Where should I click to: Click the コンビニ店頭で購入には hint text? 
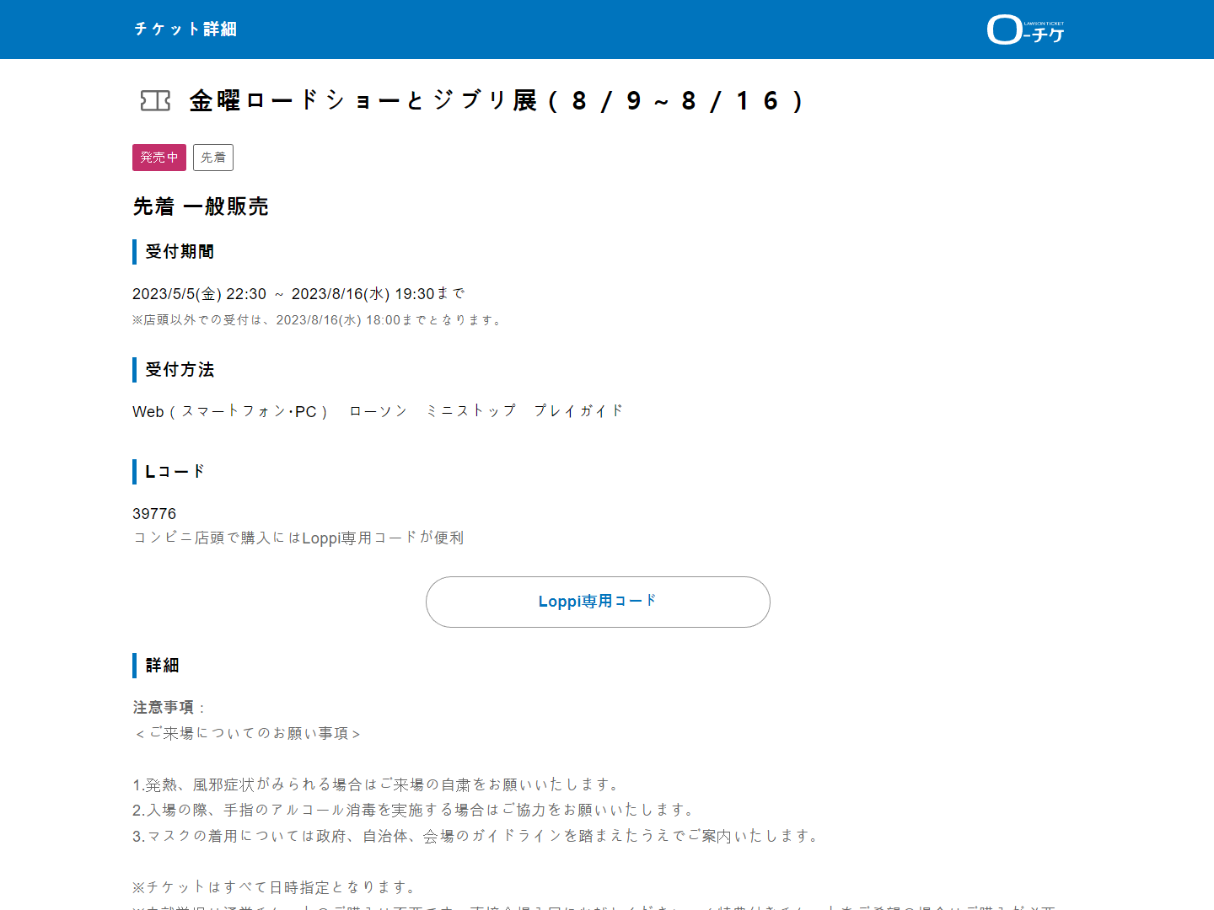coord(298,538)
